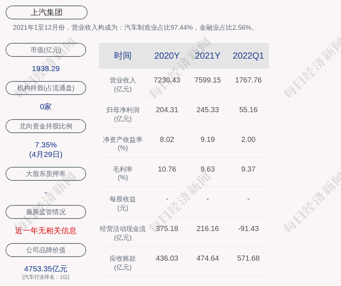Image resolution: width=341 pixels, height=286 pixels.
Task: Click the 营业收入 row label
Action: (x=123, y=85)
